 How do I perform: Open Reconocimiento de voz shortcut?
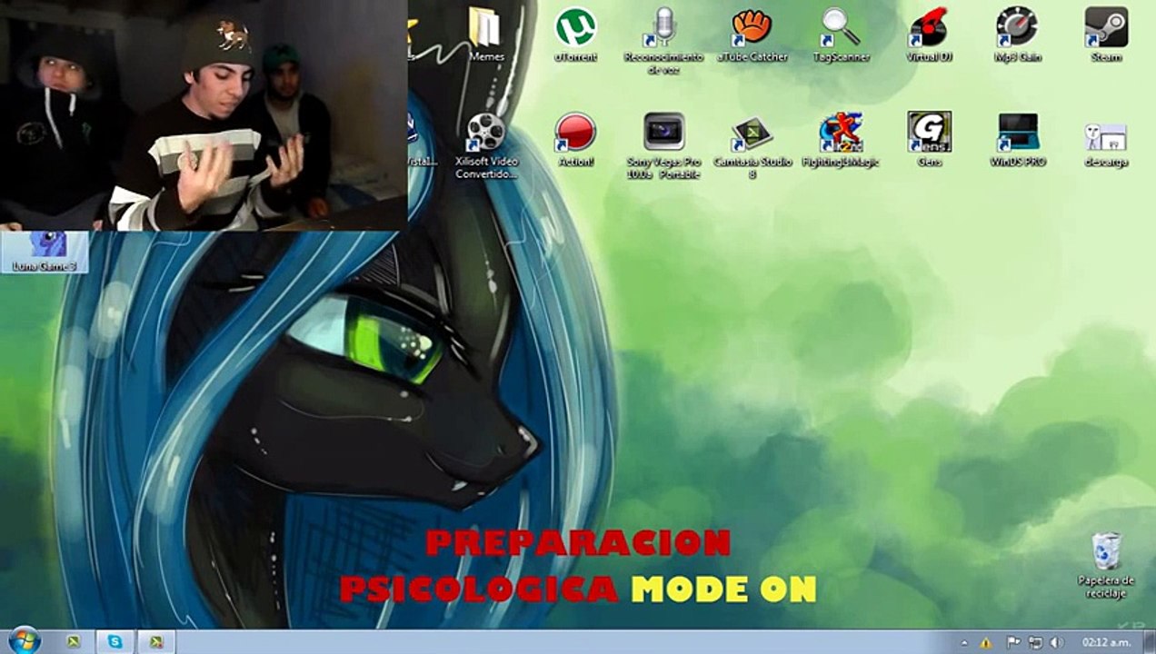click(663, 41)
